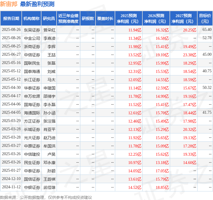
Task: Click target price 40.75
Action: tap(207, 71)
